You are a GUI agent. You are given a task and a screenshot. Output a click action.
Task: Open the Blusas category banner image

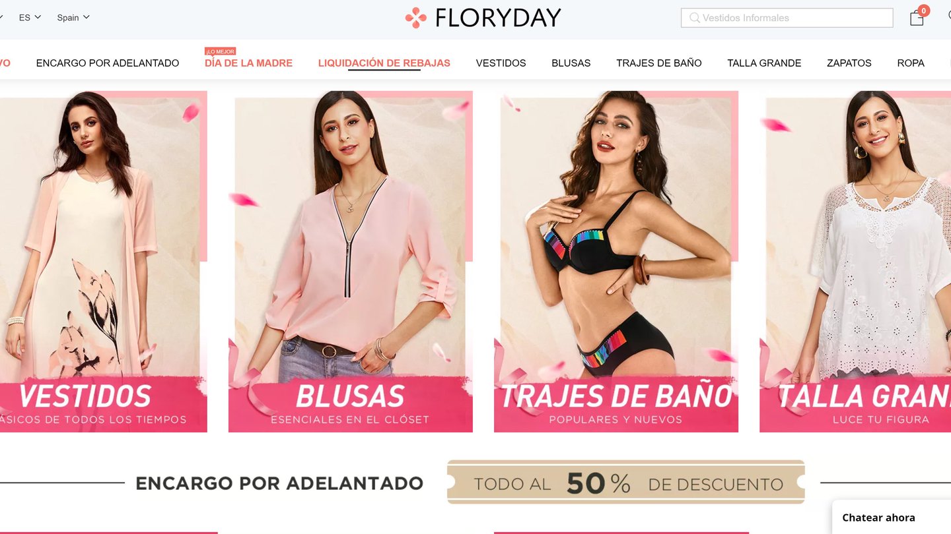point(351,262)
